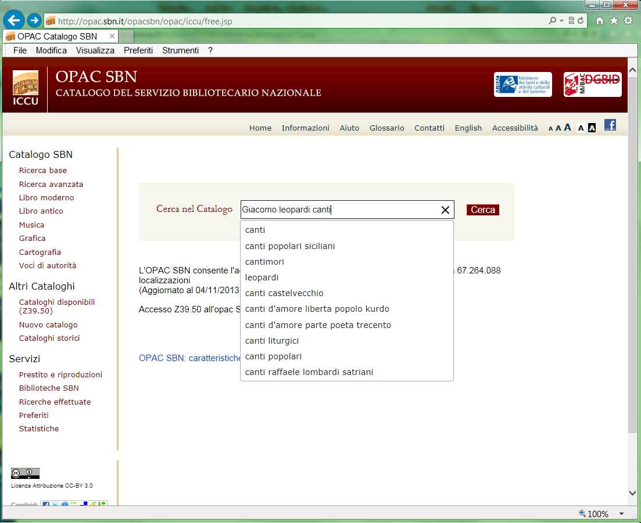Open Voci di autorità
The width and height of the screenshot is (641, 523).
pos(48,265)
